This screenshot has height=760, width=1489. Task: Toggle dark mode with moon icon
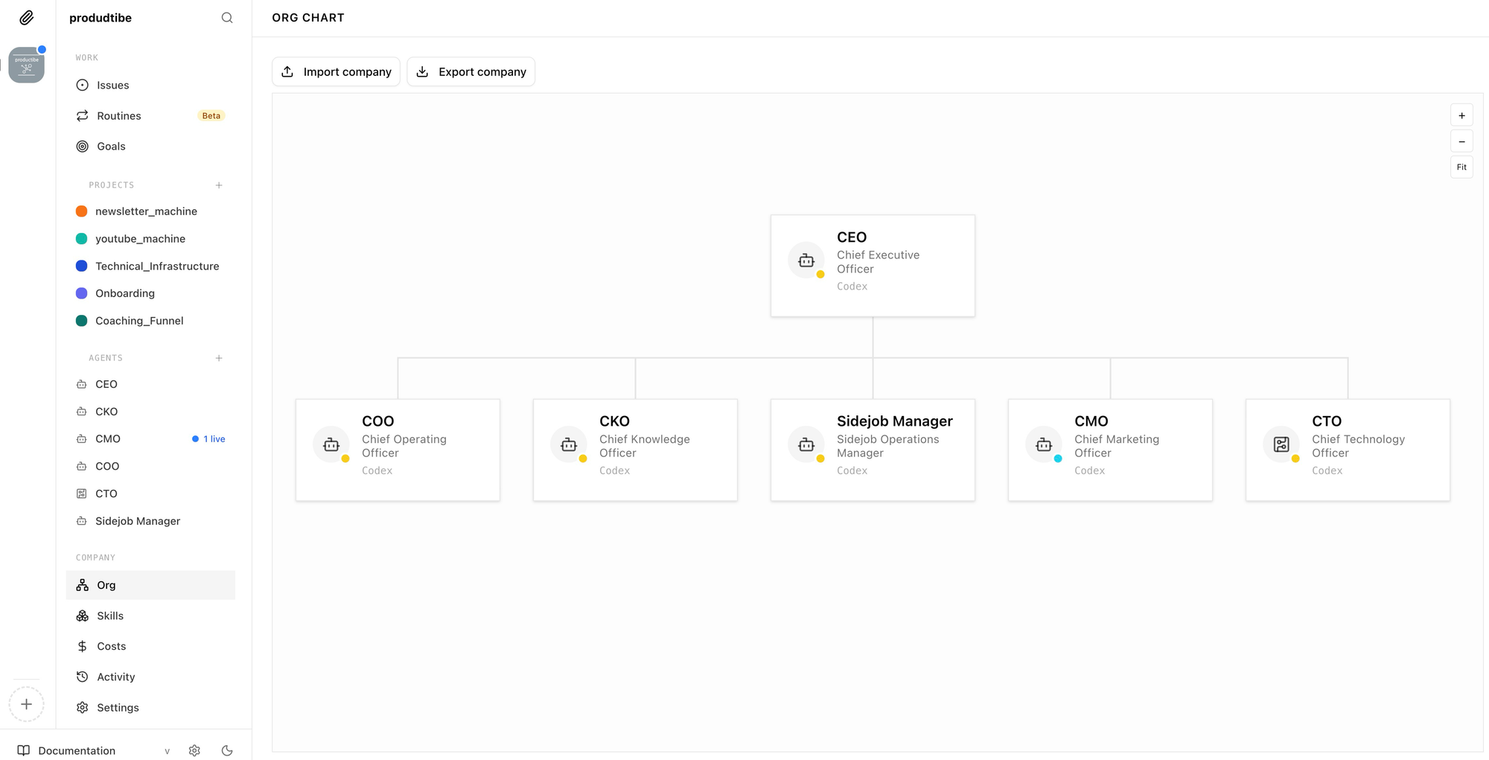click(x=227, y=750)
